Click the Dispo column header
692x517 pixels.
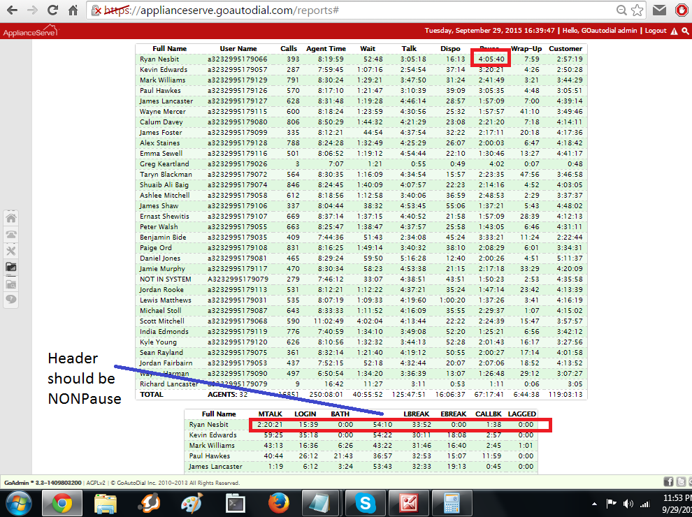pos(450,48)
